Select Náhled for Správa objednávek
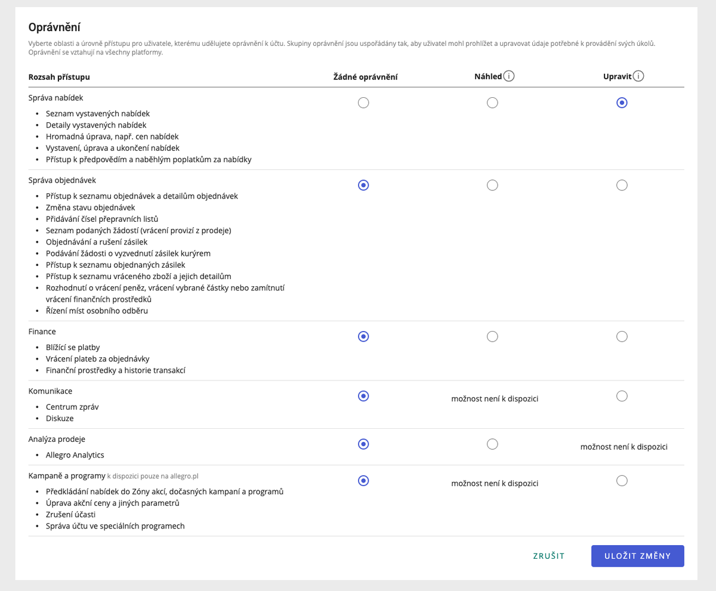This screenshot has height=591, width=716. point(492,185)
